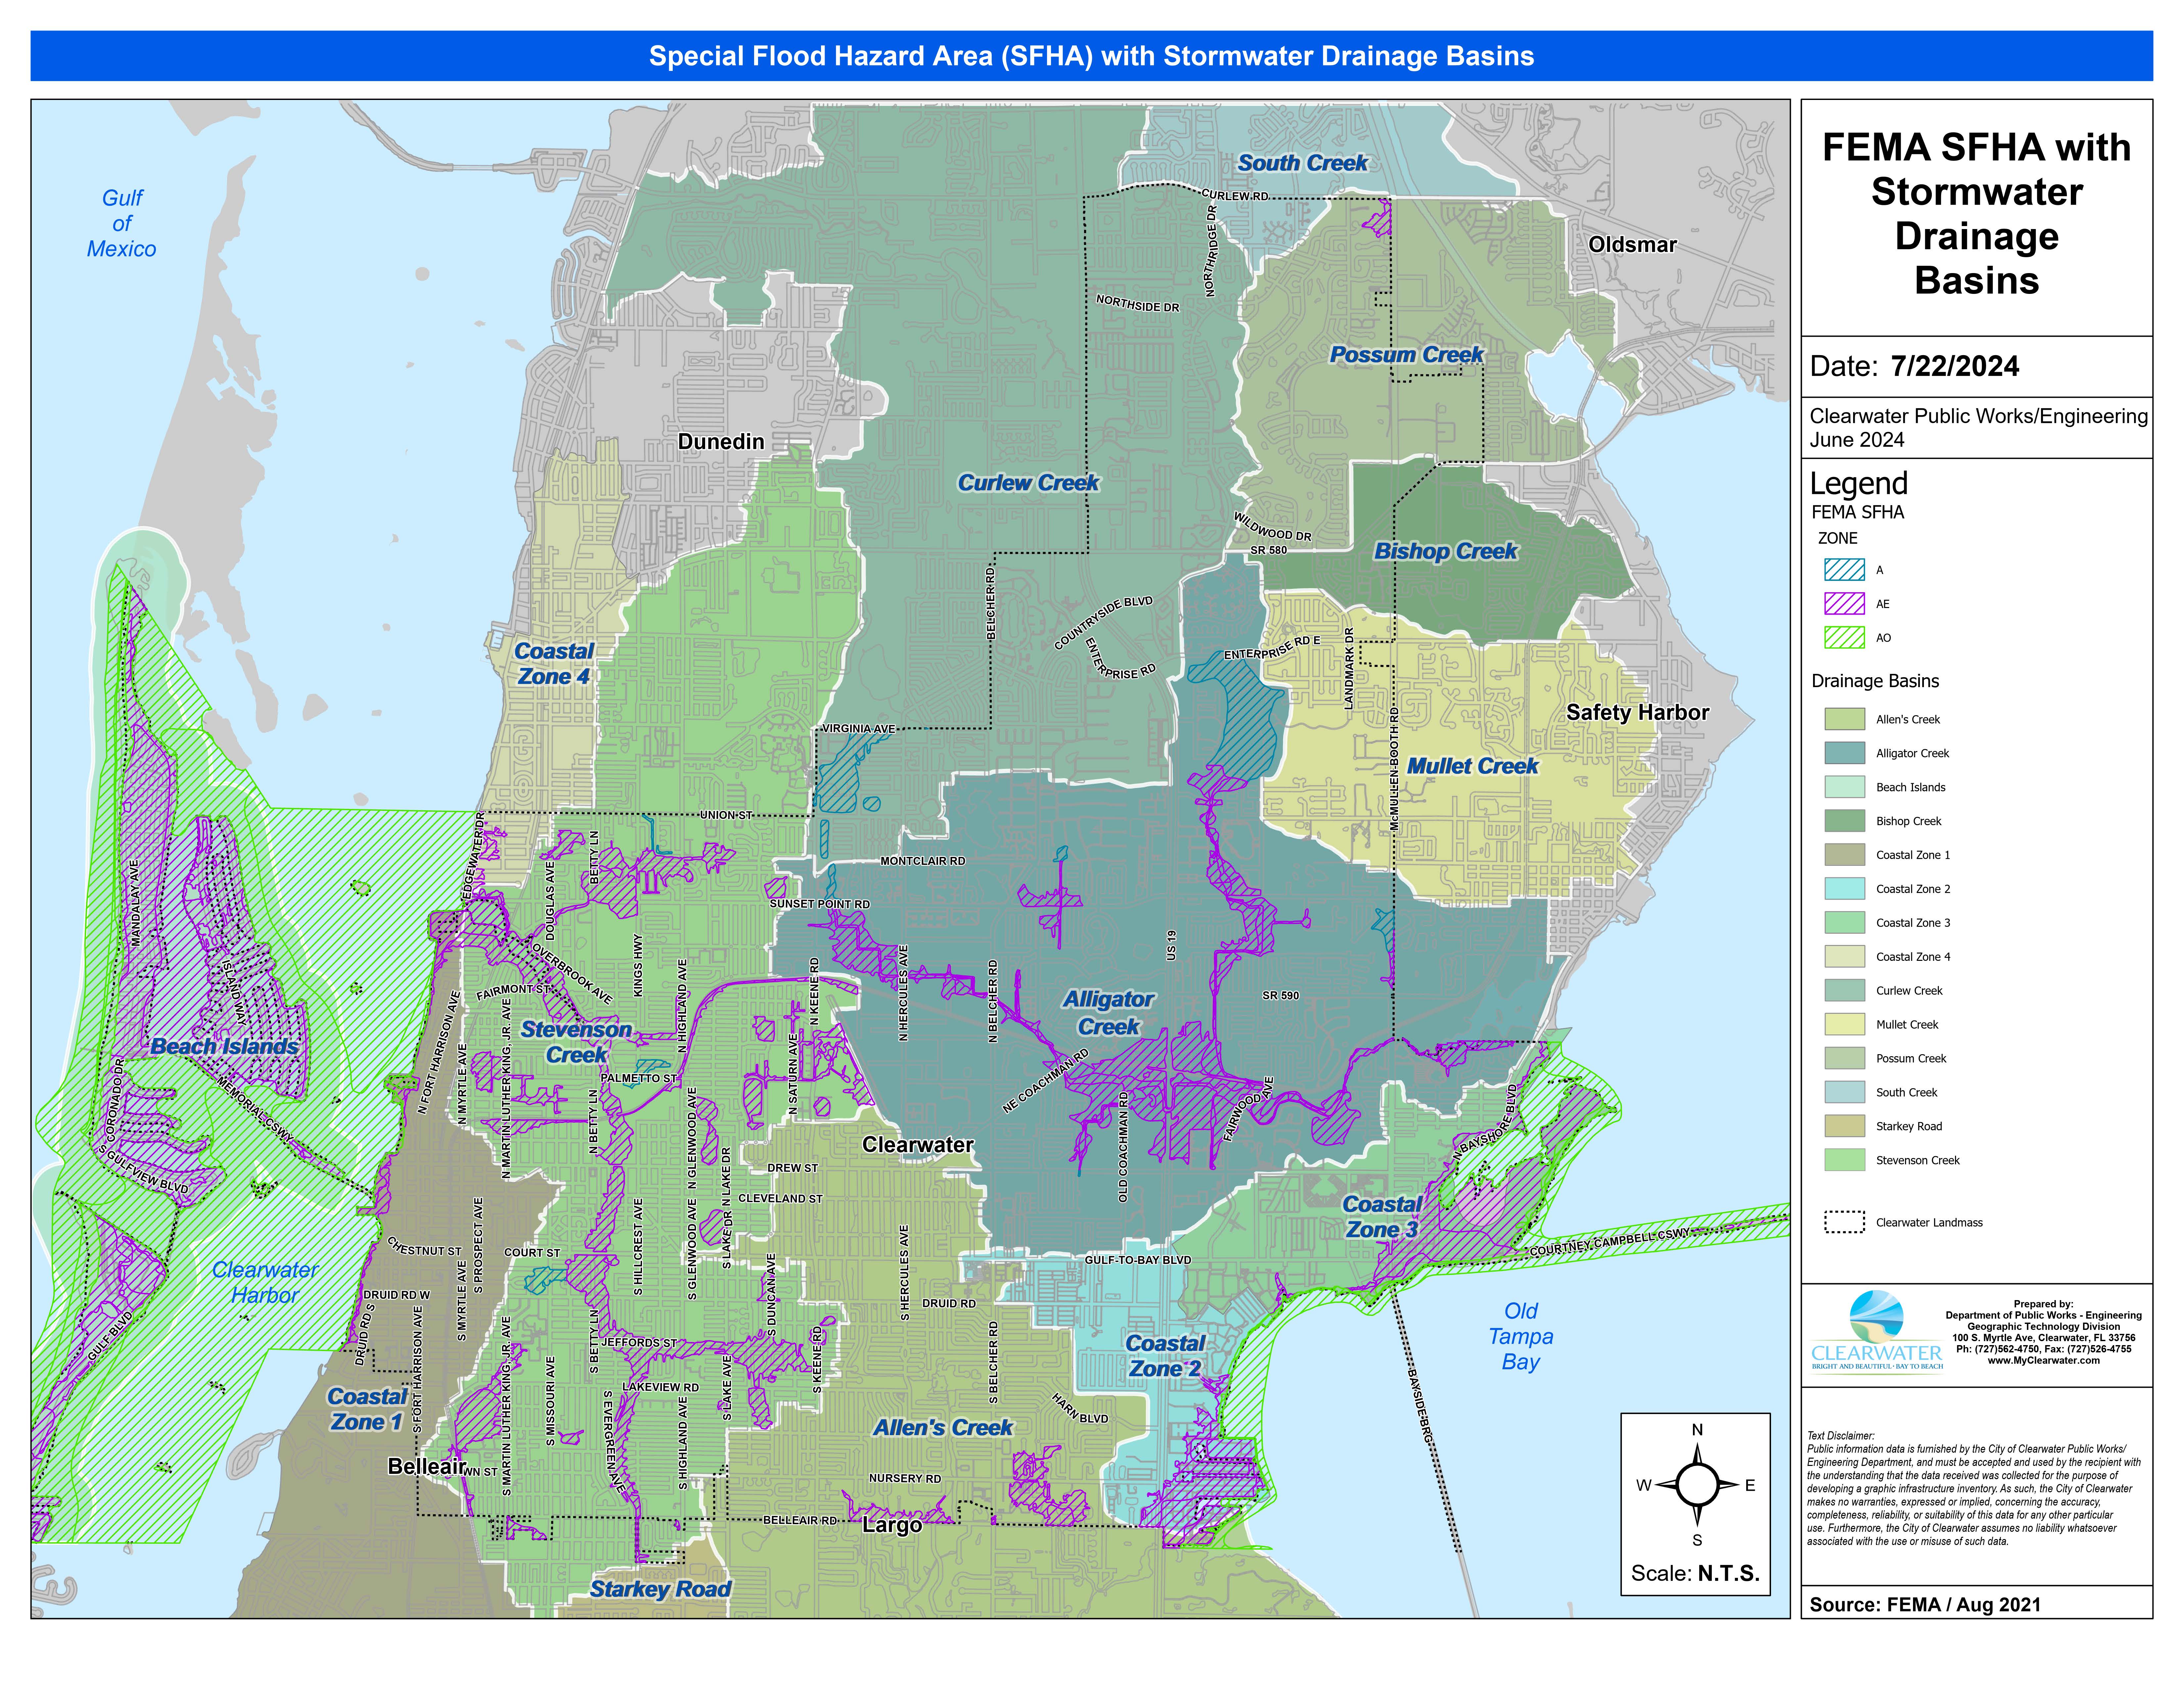2184x1688 pixels.
Task: Click the Alligator Creek map label
Action: (x=1108, y=1013)
